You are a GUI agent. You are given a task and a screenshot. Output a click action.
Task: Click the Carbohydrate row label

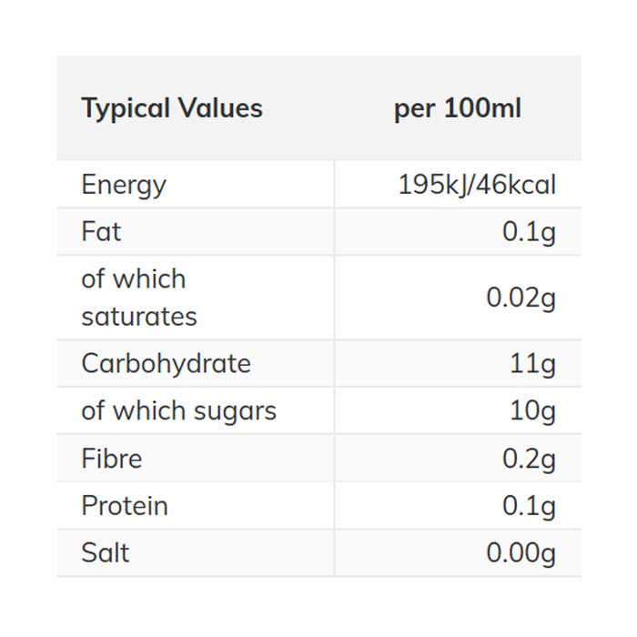[x=166, y=363]
